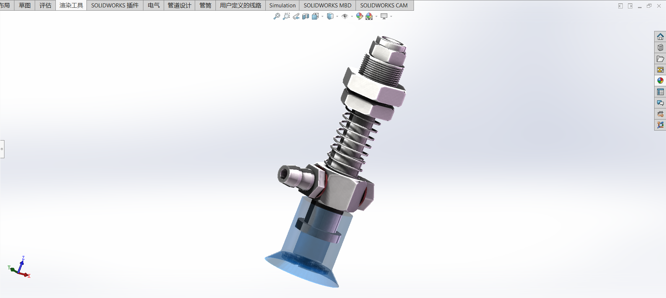Click the Apply Scene icon
Viewport: 666px width, 298px height.
click(x=369, y=16)
